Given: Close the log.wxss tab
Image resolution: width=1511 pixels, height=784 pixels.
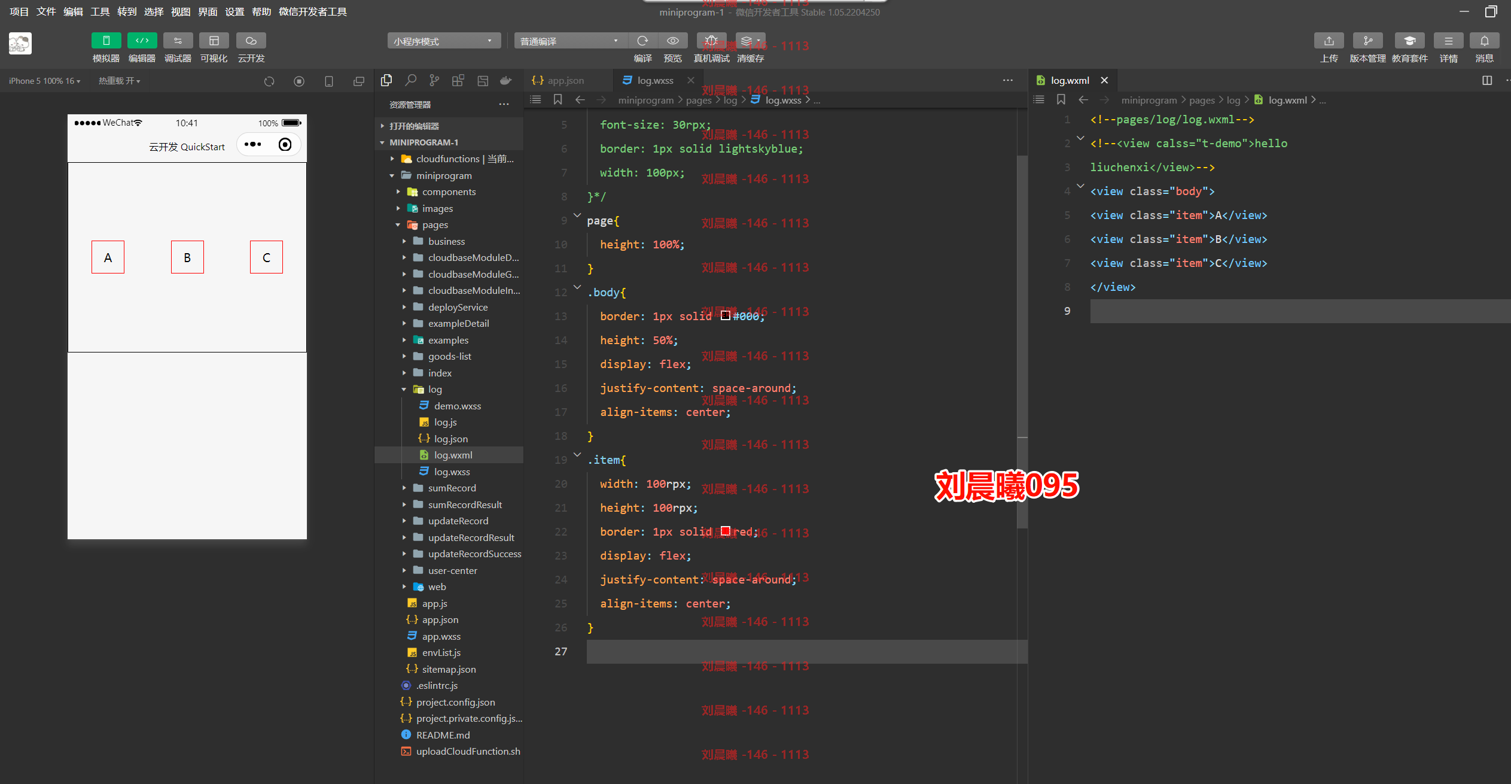Looking at the screenshot, I should pos(691,80).
